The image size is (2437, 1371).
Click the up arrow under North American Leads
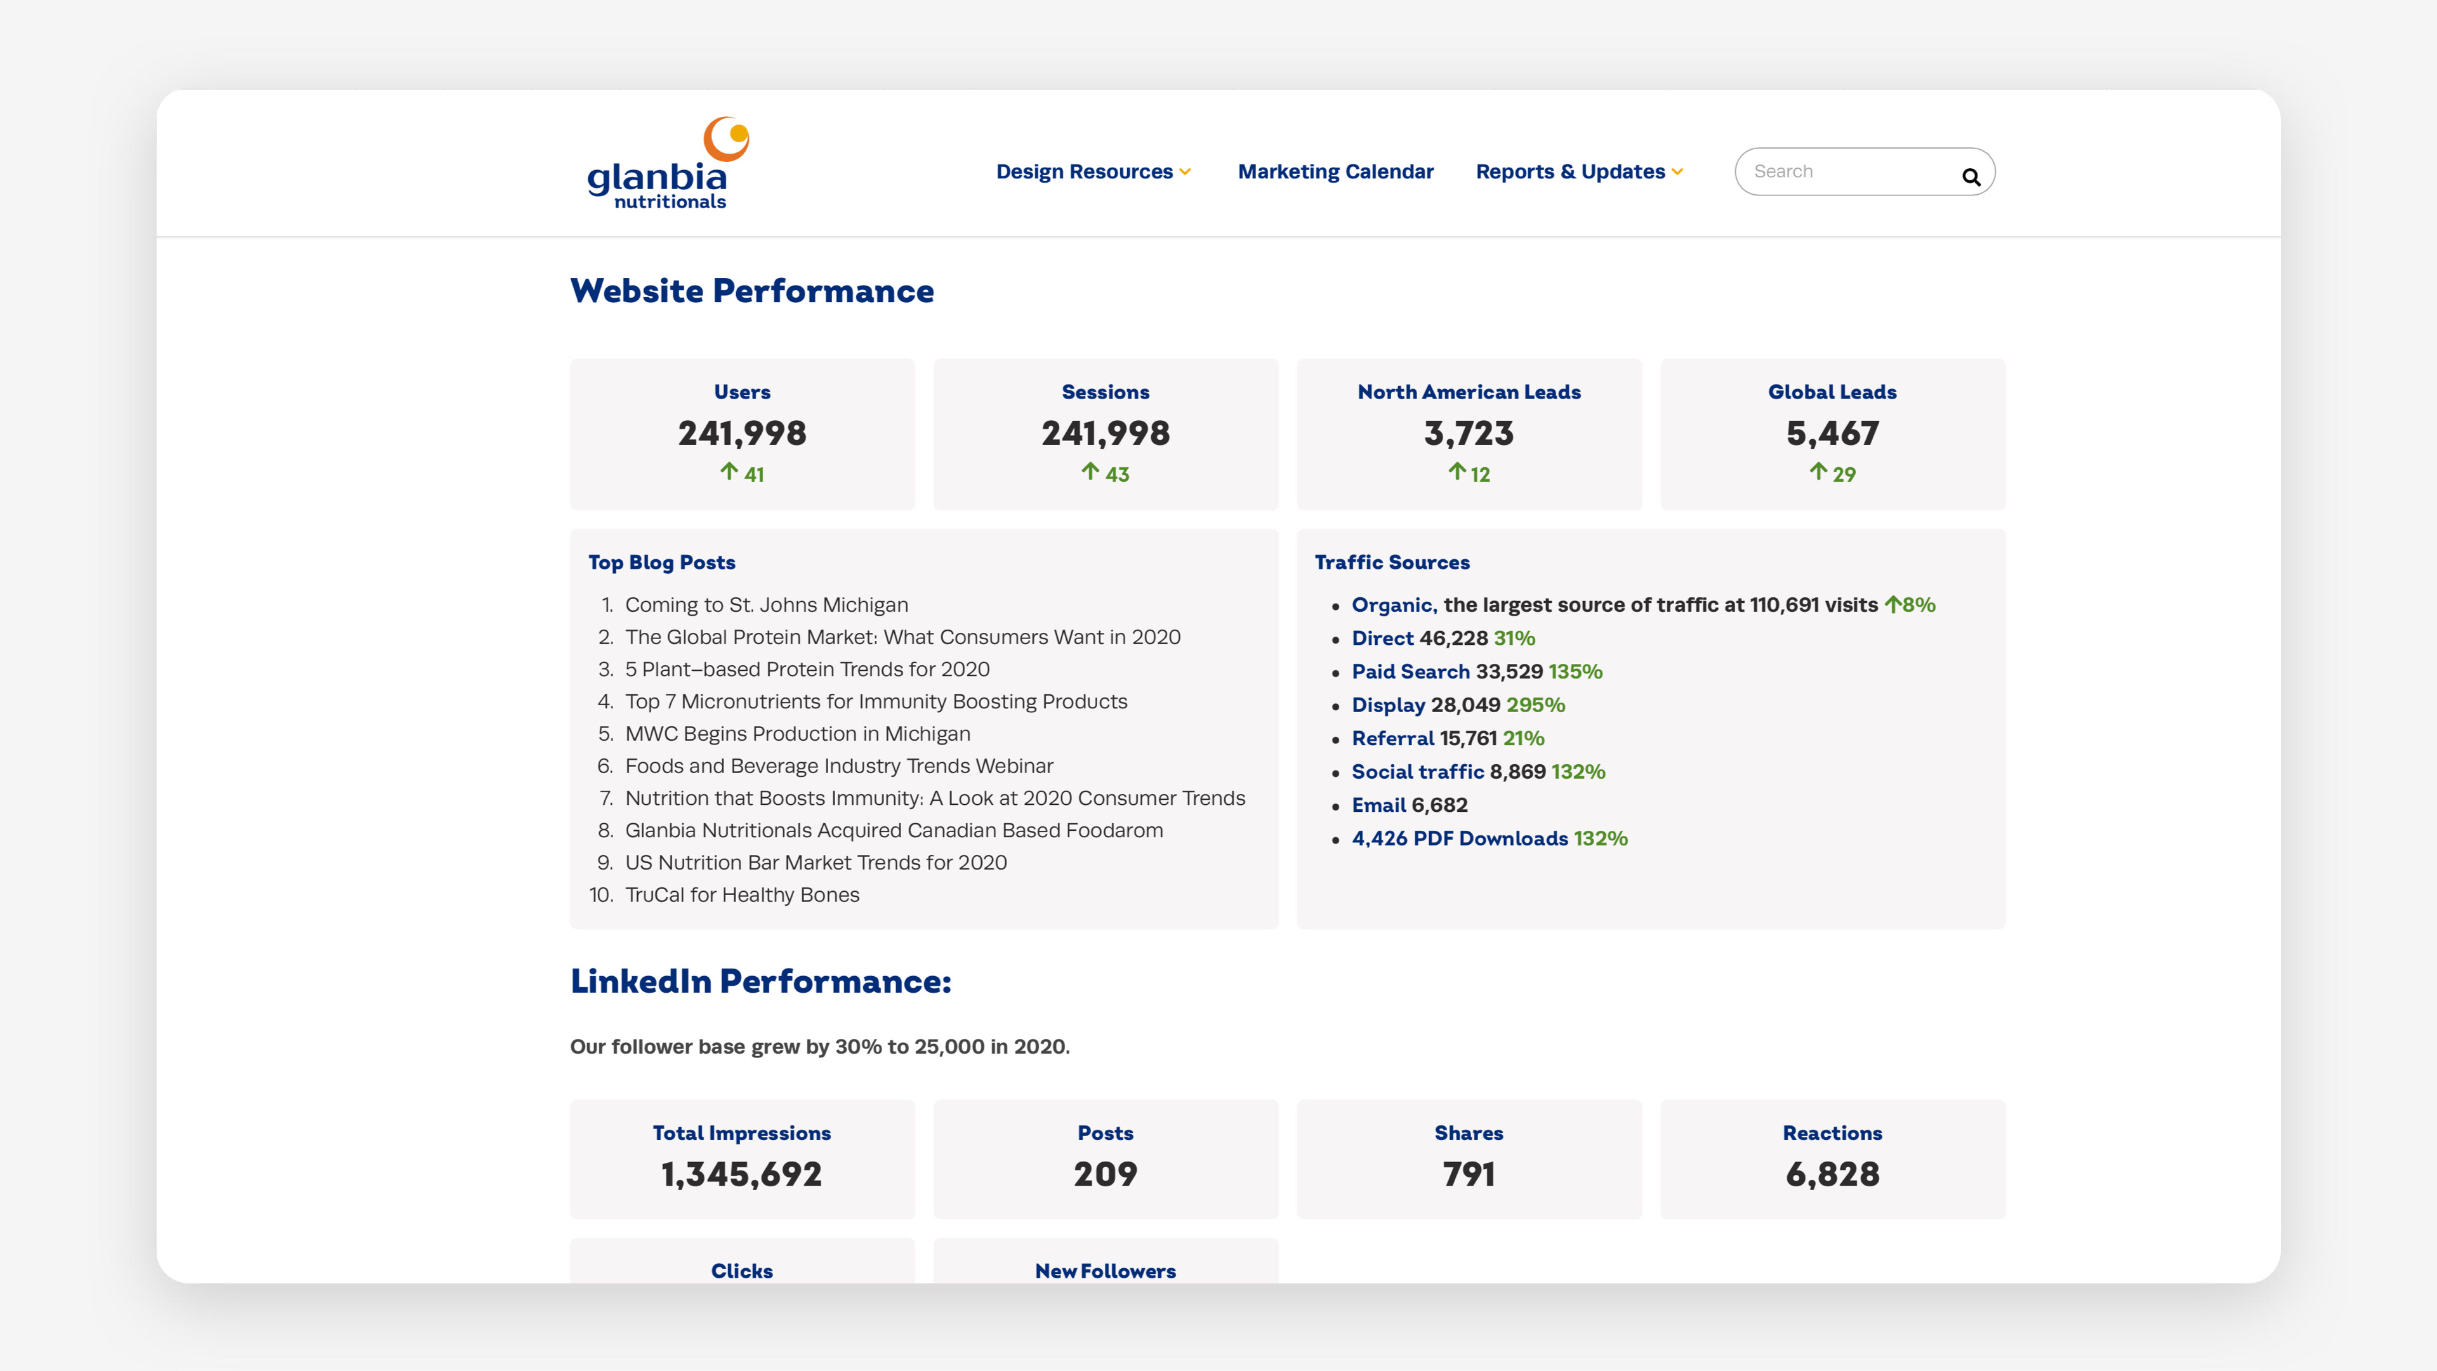(x=1457, y=471)
